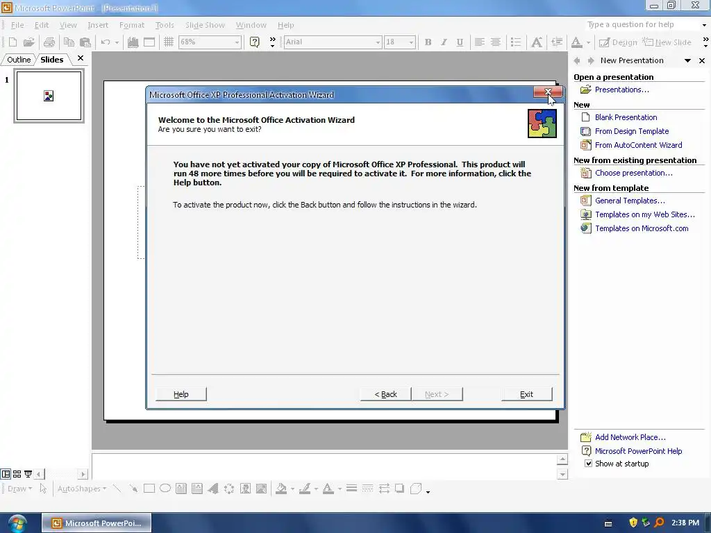The image size is (711, 533).
Task: Open the AutoShapes menu
Action: [x=82, y=489]
